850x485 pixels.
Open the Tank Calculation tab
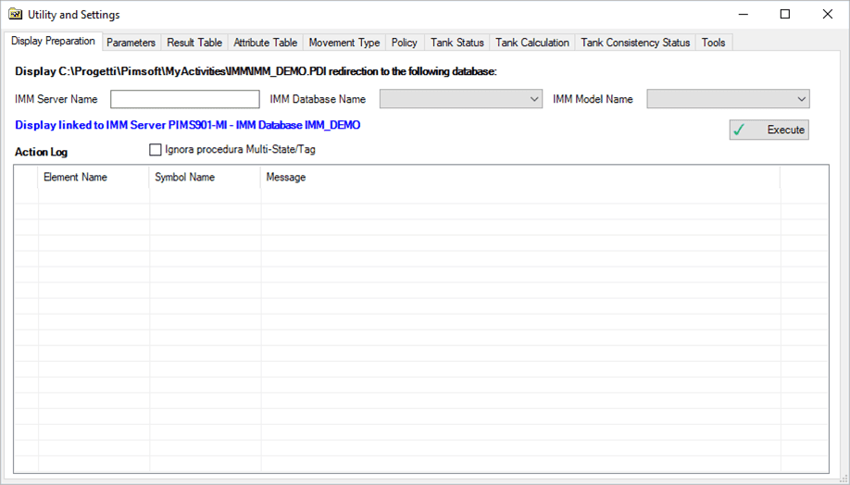(x=531, y=43)
